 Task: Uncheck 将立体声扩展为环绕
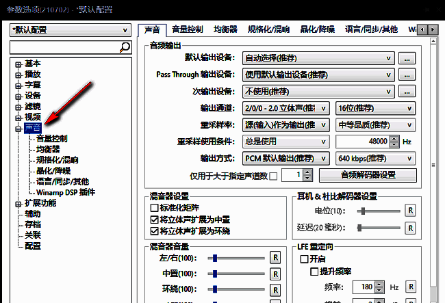point(154,231)
